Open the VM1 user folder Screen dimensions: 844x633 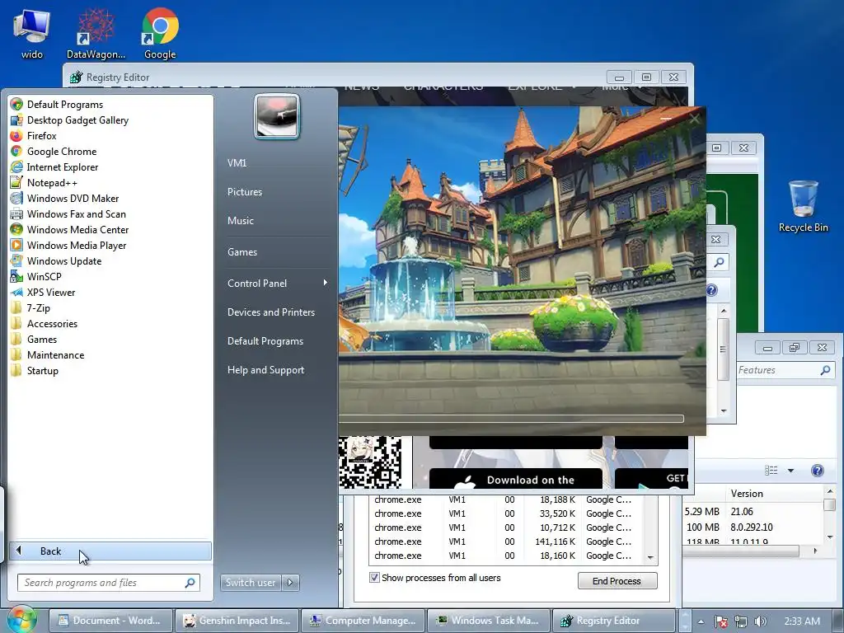[x=237, y=162]
